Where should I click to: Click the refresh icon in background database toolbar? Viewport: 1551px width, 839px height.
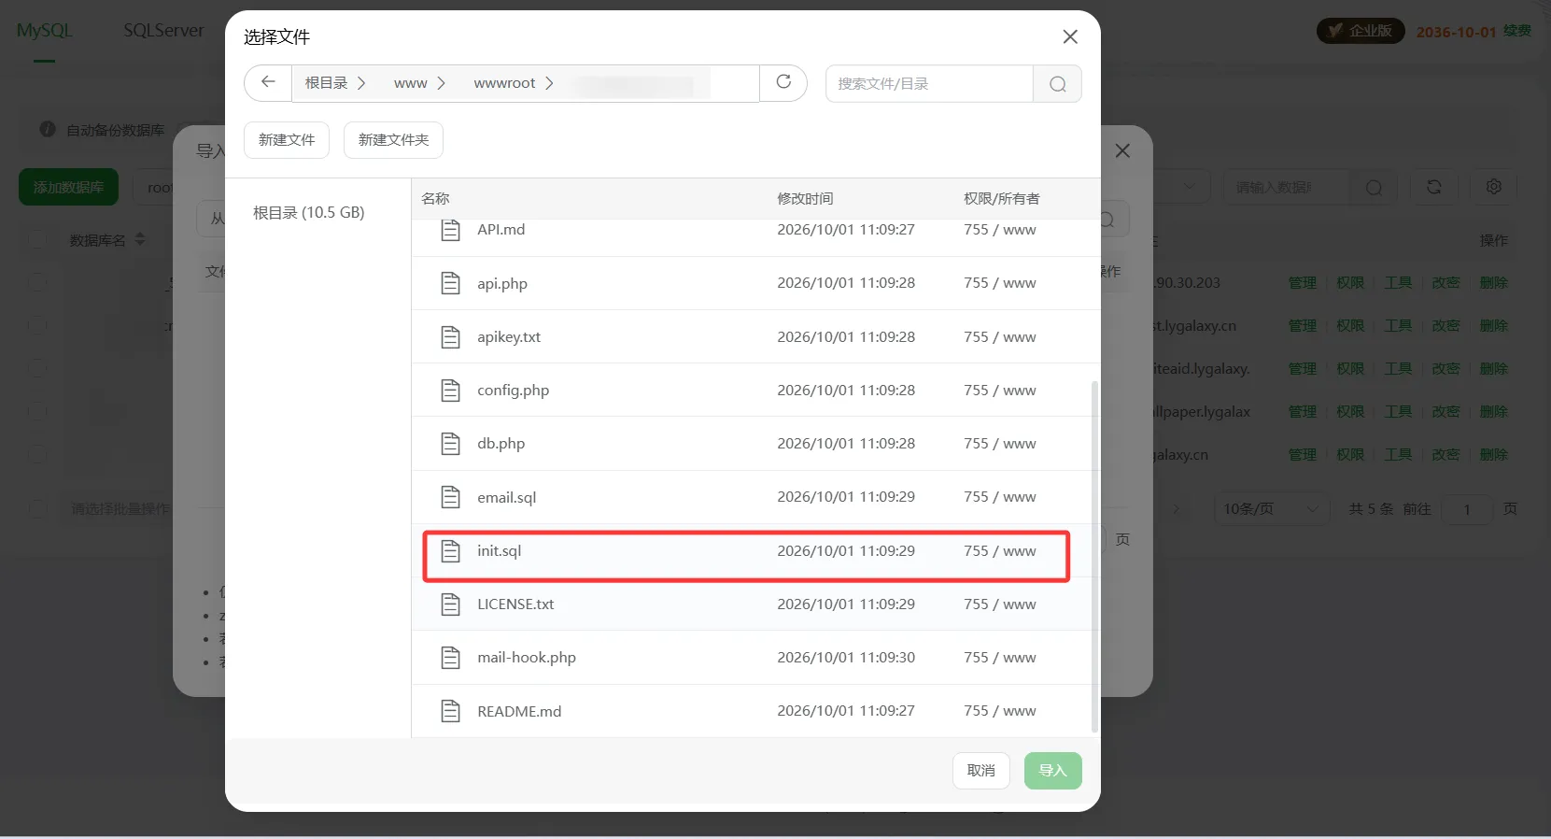pos(1434,187)
